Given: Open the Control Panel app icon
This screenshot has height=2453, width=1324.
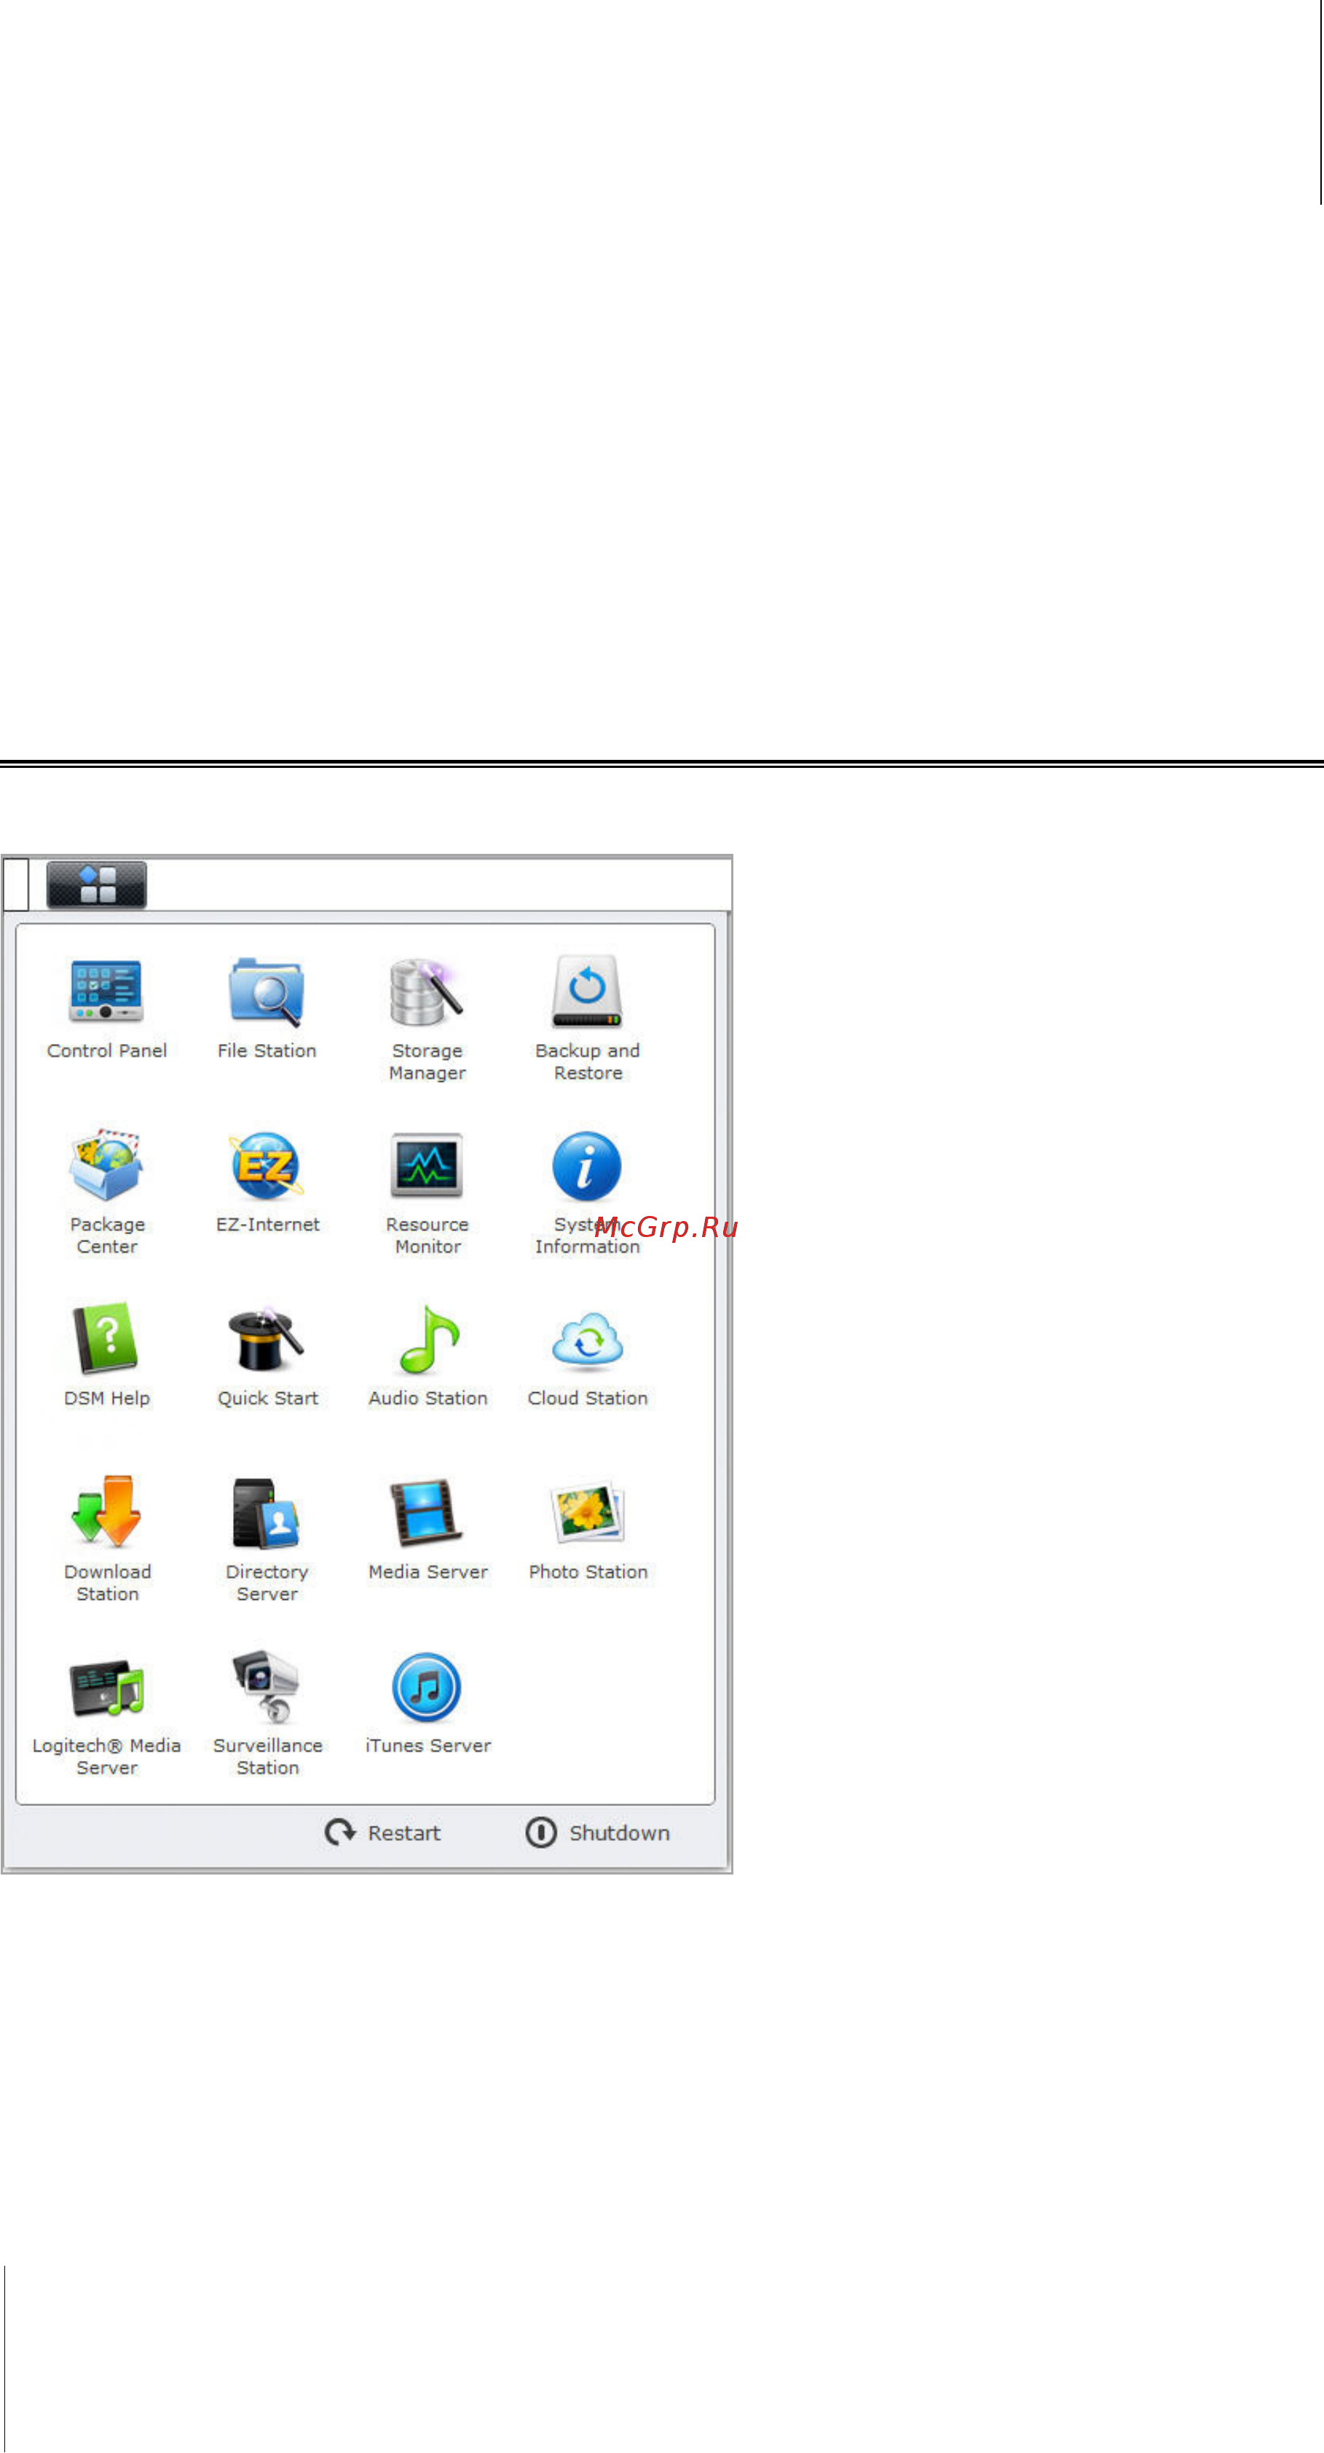Looking at the screenshot, I should [106, 992].
